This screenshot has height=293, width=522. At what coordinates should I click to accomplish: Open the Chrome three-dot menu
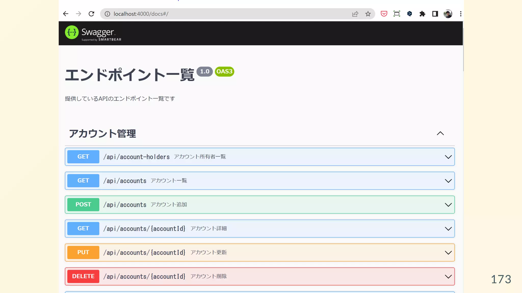click(x=461, y=14)
